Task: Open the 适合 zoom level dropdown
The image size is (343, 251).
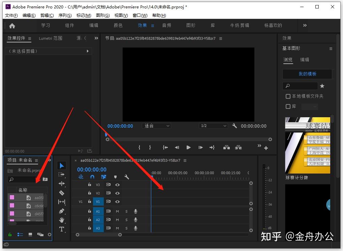Action: [x=157, y=126]
